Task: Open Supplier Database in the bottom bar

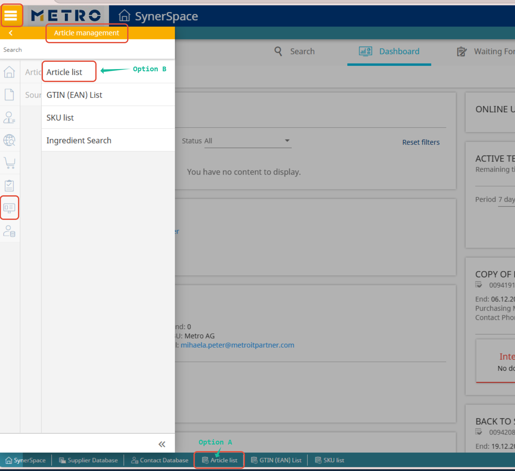Action: (x=88, y=460)
